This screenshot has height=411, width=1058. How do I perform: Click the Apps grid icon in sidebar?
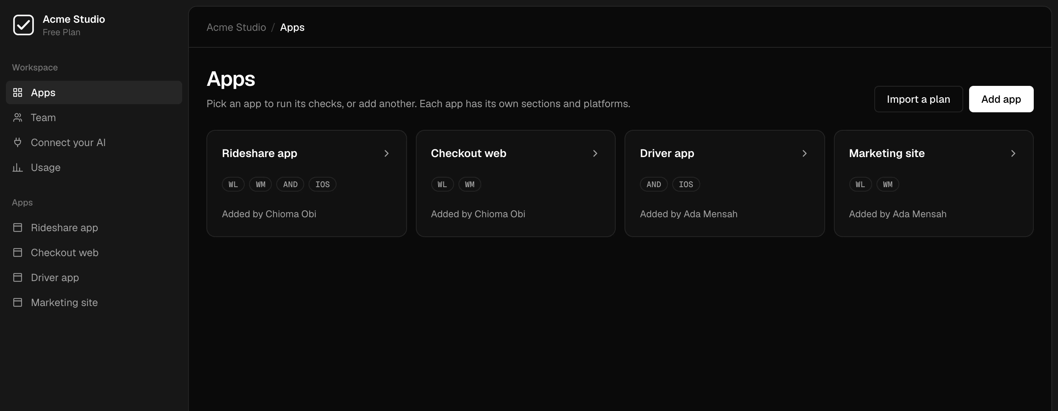point(18,93)
